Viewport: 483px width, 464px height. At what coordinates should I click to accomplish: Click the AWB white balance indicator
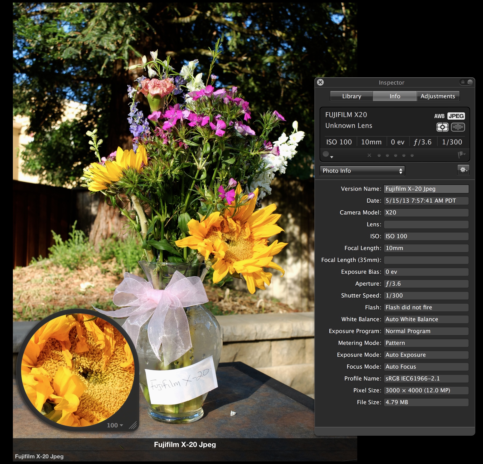(439, 116)
